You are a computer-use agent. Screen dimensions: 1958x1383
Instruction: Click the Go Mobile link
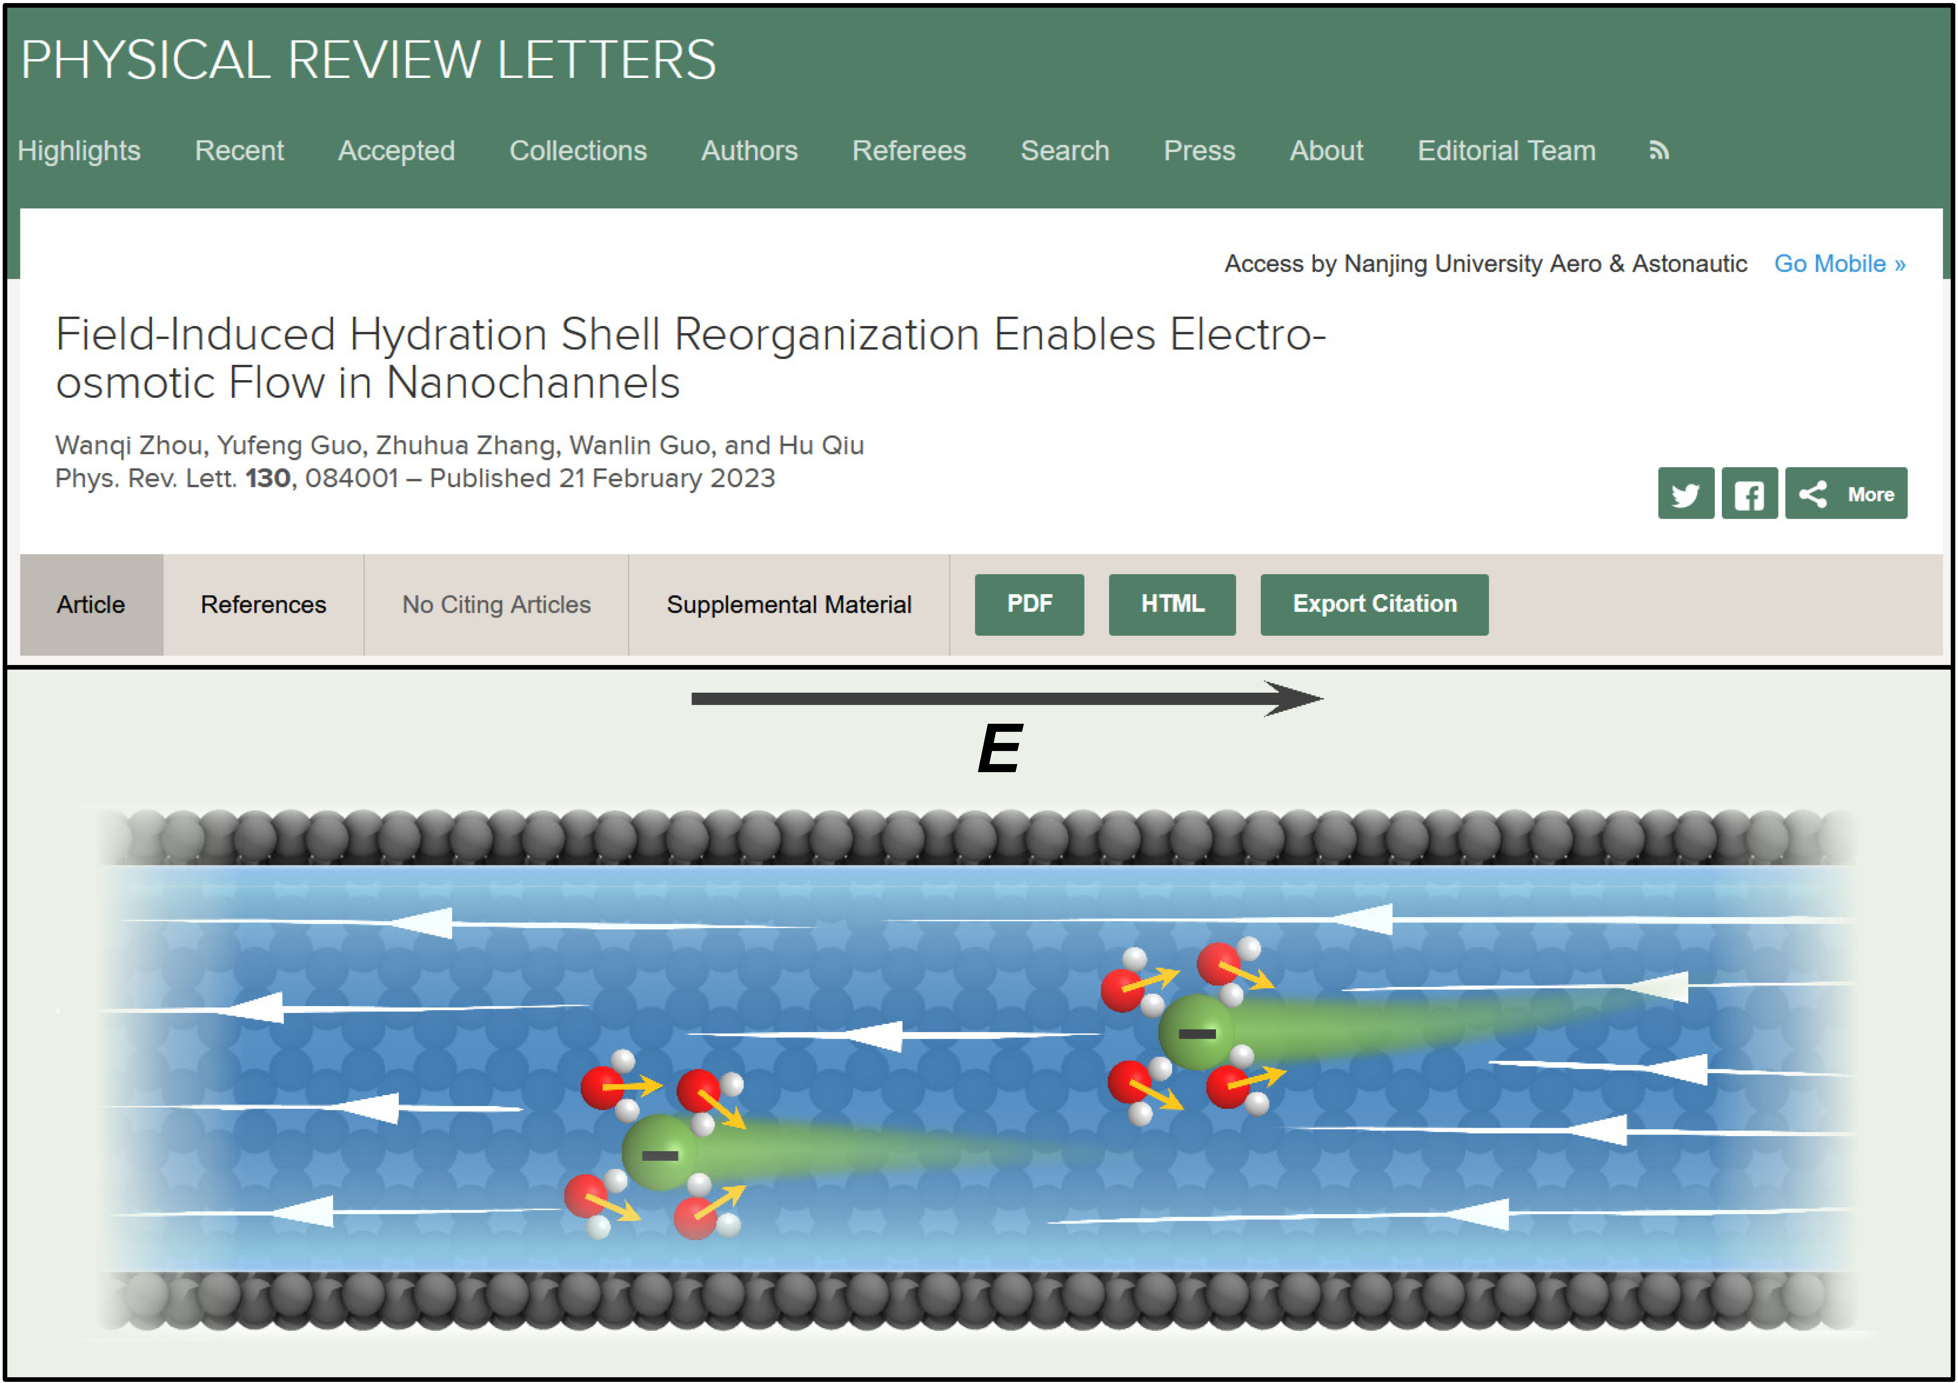[1839, 263]
